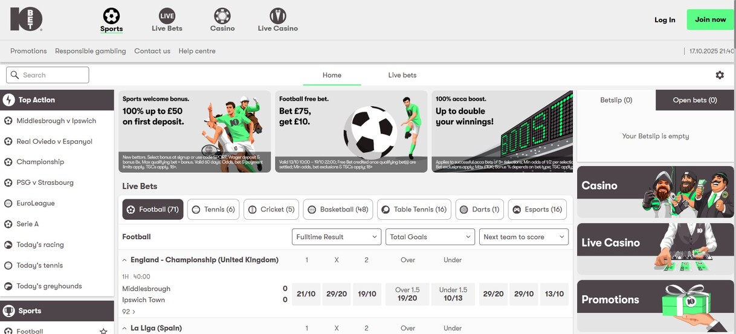Switch to the Live bets tab
The image size is (736, 334).
(x=402, y=75)
